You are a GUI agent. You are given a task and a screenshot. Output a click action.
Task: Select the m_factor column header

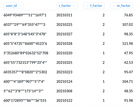click(122, 6)
